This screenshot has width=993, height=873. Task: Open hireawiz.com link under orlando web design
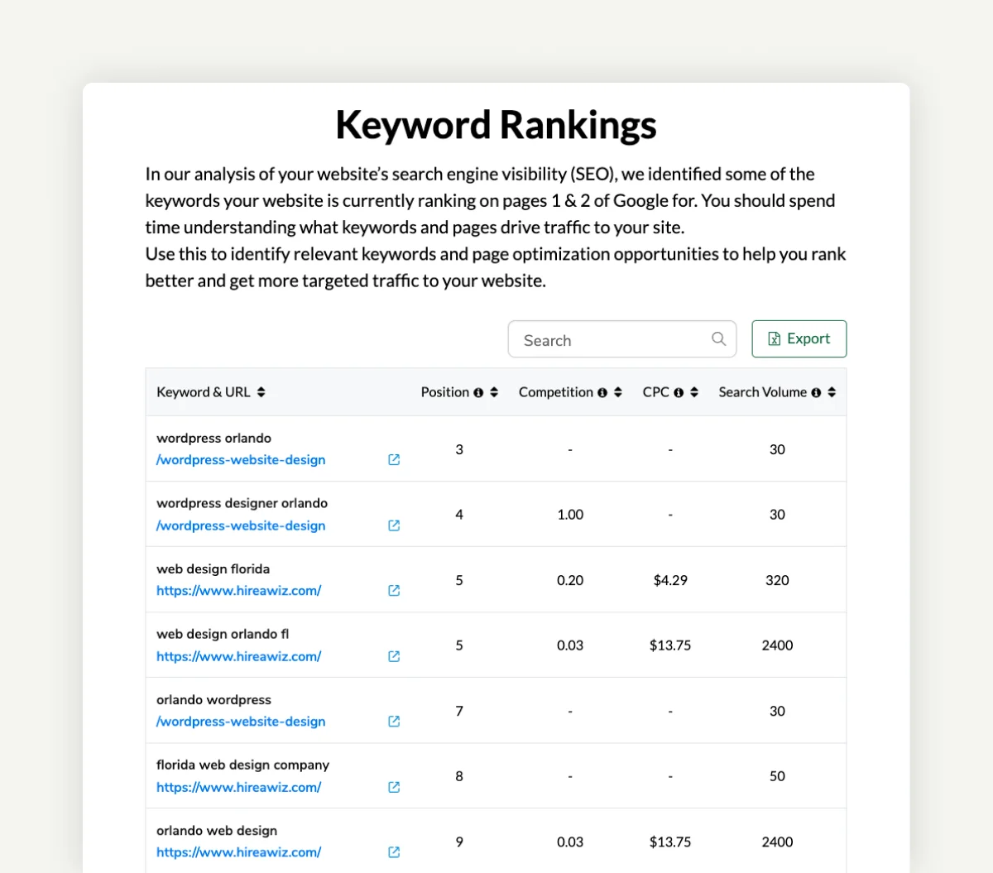(238, 852)
